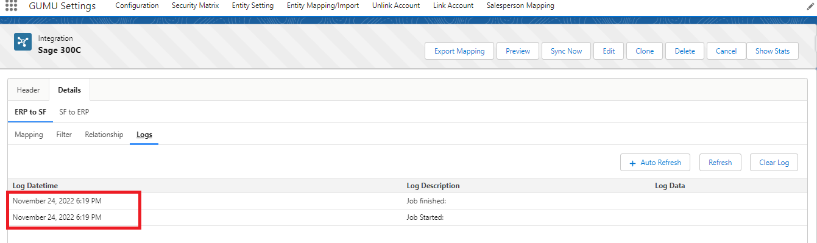
Task: Select the Logs sub-tab
Action: (144, 135)
